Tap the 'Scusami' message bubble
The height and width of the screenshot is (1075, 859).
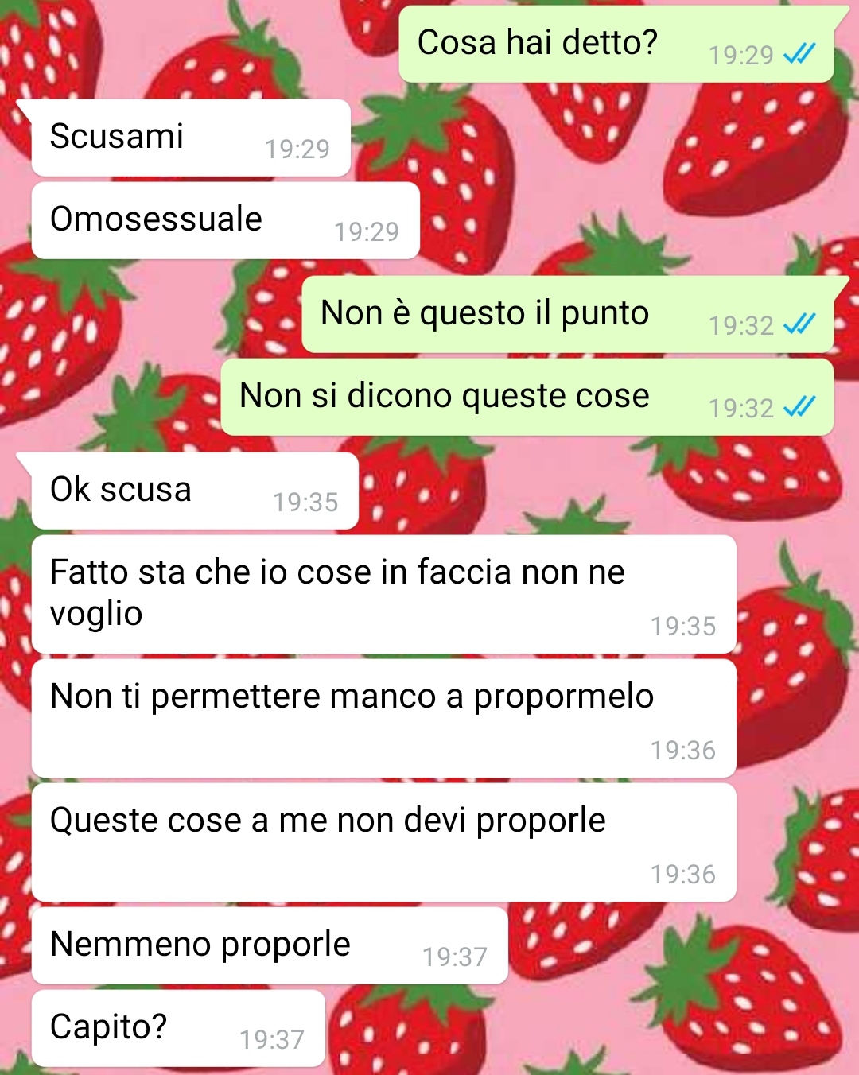coord(191,138)
